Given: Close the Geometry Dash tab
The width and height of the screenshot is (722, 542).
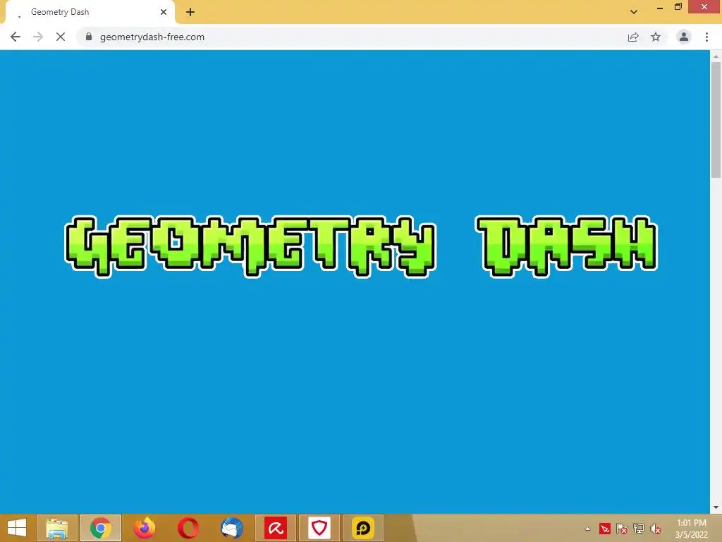Looking at the screenshot, I should [164, 12].
